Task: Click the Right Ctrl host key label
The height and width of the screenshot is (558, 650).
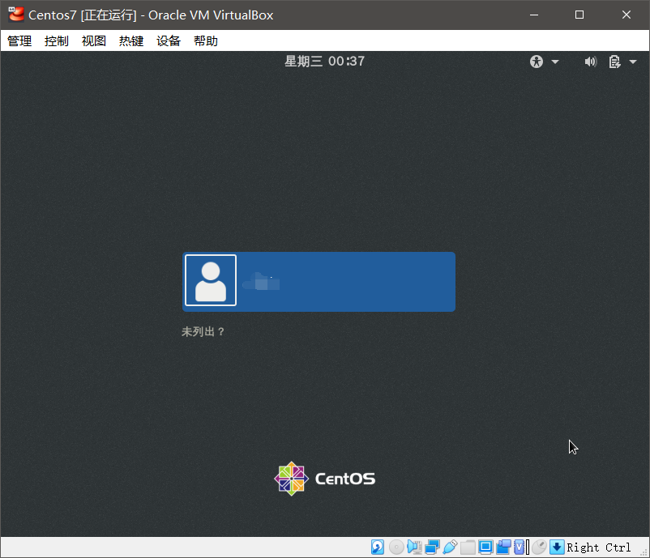Action: click(599, 547)
